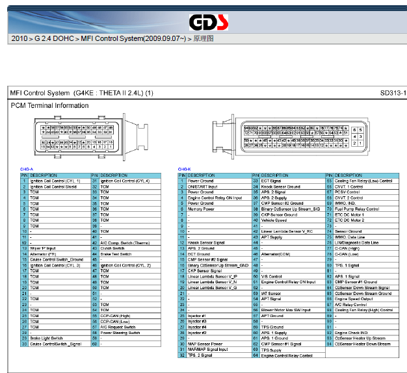Select 'A/C Request Switch' cell

point(130,327)
